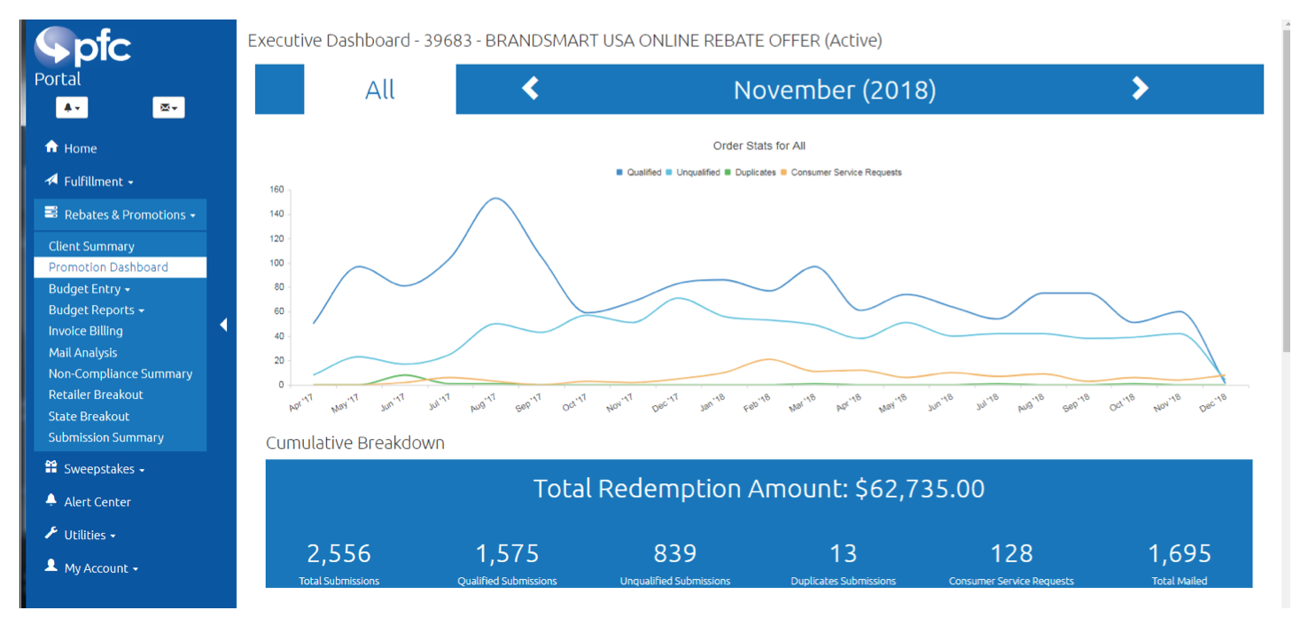
Task: Open Mail Analysis page
Action: [82, 353]
